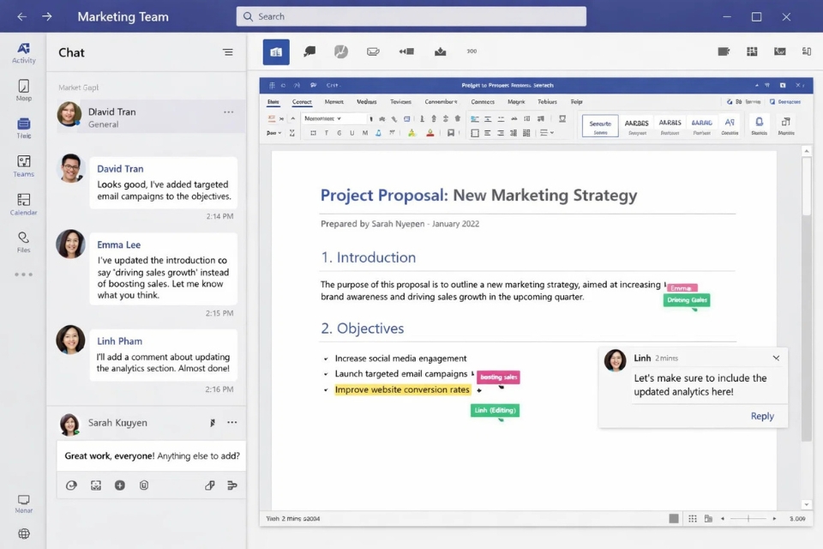Open the highlight color tool in the ribbon
Image resolution: width=823 pixels, height=549 pixels.
tap(410, 133)
